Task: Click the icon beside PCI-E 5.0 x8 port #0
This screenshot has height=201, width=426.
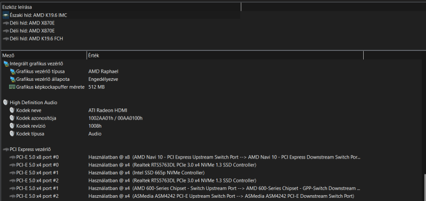Action: [12, 157]
